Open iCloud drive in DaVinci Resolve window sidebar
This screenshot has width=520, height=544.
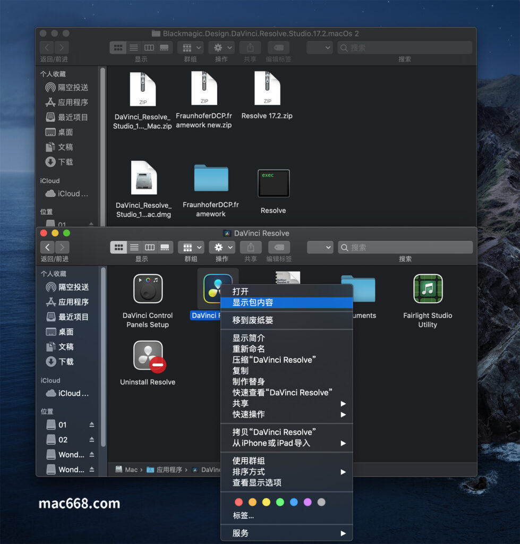(67, 394)
